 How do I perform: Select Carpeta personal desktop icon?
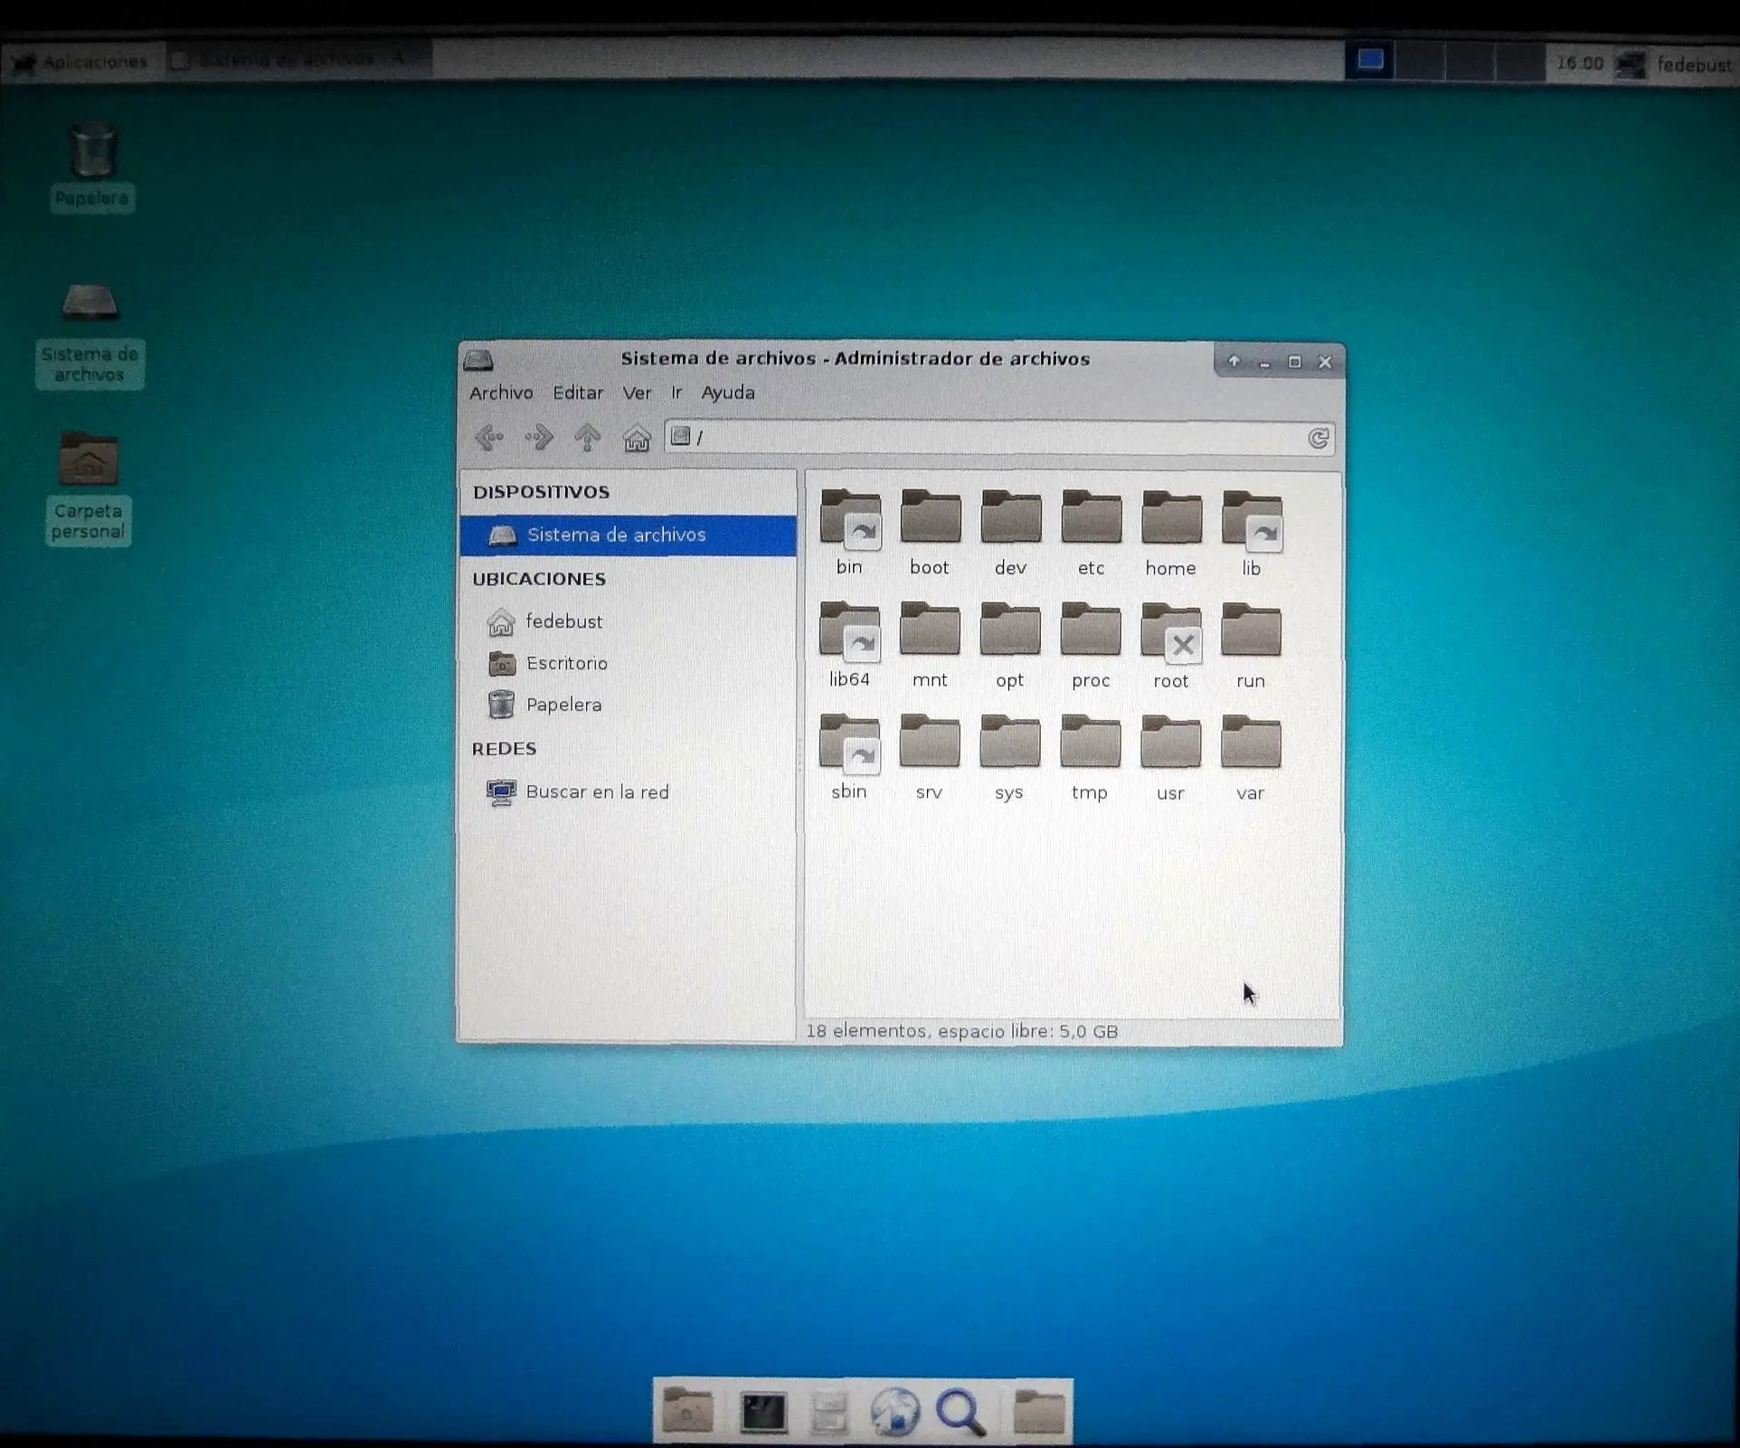pos(88,488)
